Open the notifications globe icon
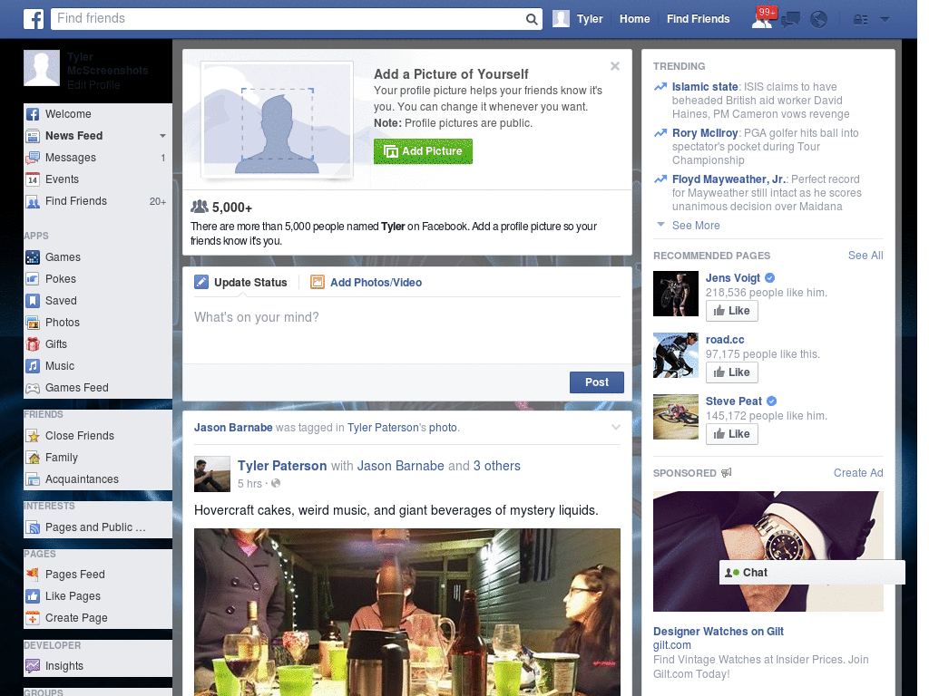Image resolution: width=929 pixels, height=696 pixels. 819,20
